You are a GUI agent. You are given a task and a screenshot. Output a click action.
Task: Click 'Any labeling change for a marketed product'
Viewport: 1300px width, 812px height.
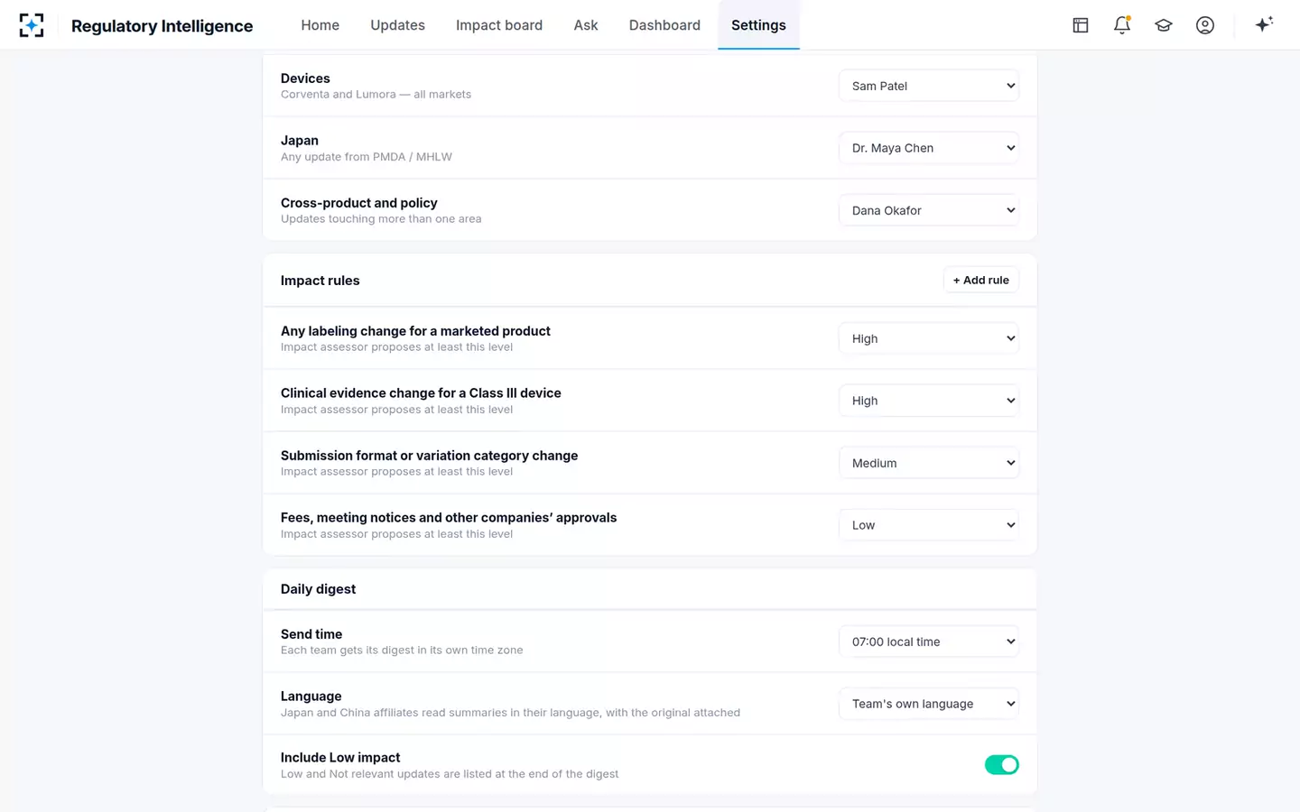tap(415, 331)
